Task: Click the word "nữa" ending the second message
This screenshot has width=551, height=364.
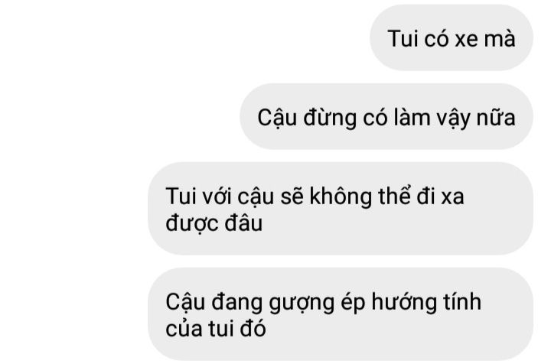Action: click(x=496, y=118)
